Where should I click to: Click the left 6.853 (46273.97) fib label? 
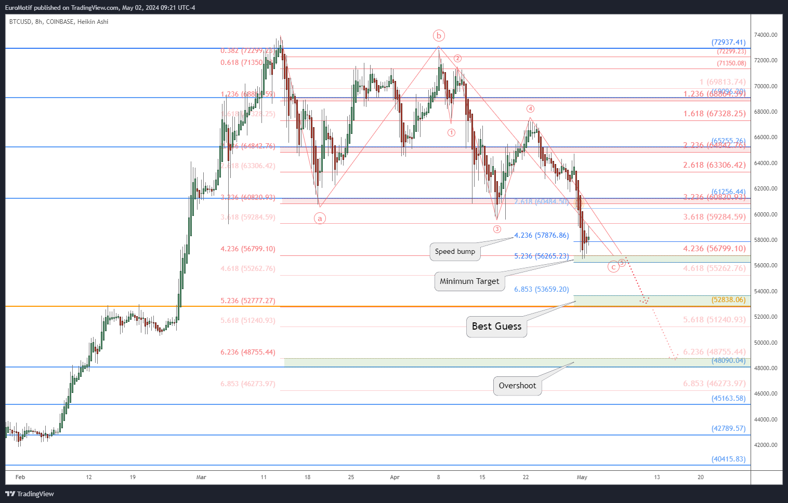pyautogui.click(x=248, y=384)
